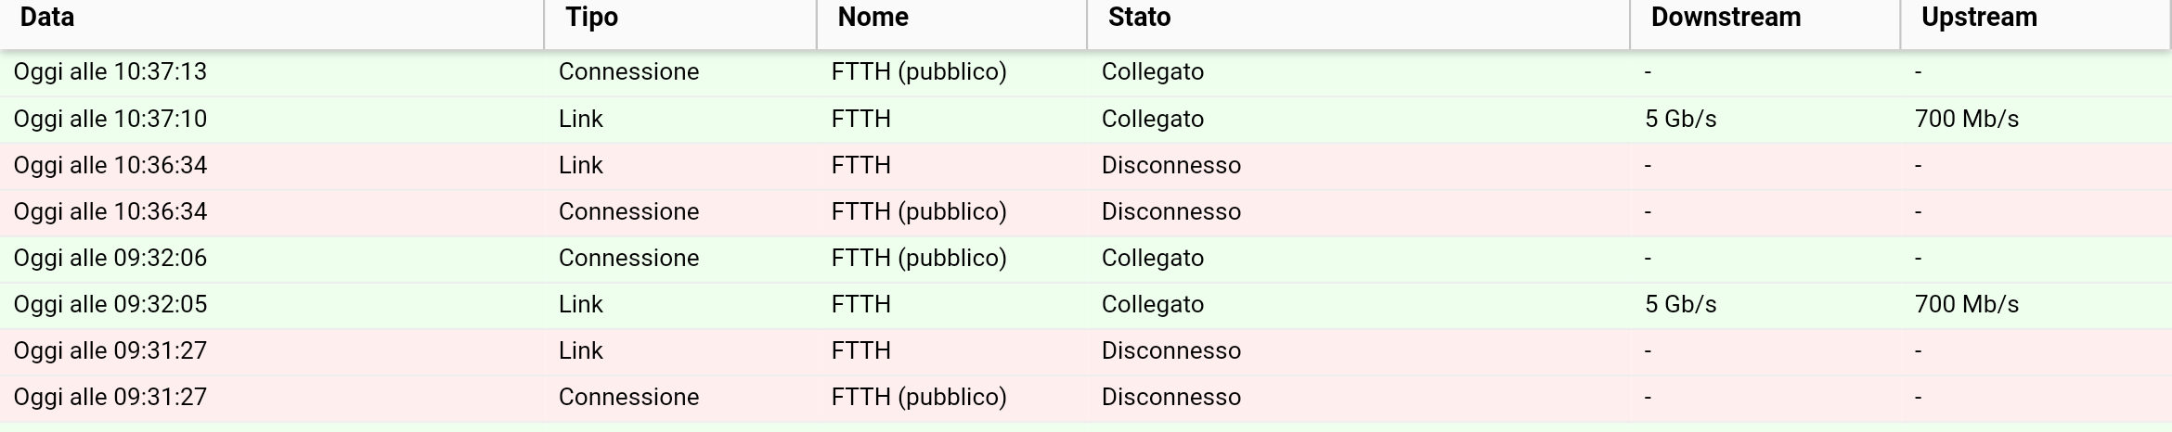Viewport: 2172px width, 432px height.
Task: Click 700 Mb/s upstream at 10:37:10
Action: pos(1967,120)
